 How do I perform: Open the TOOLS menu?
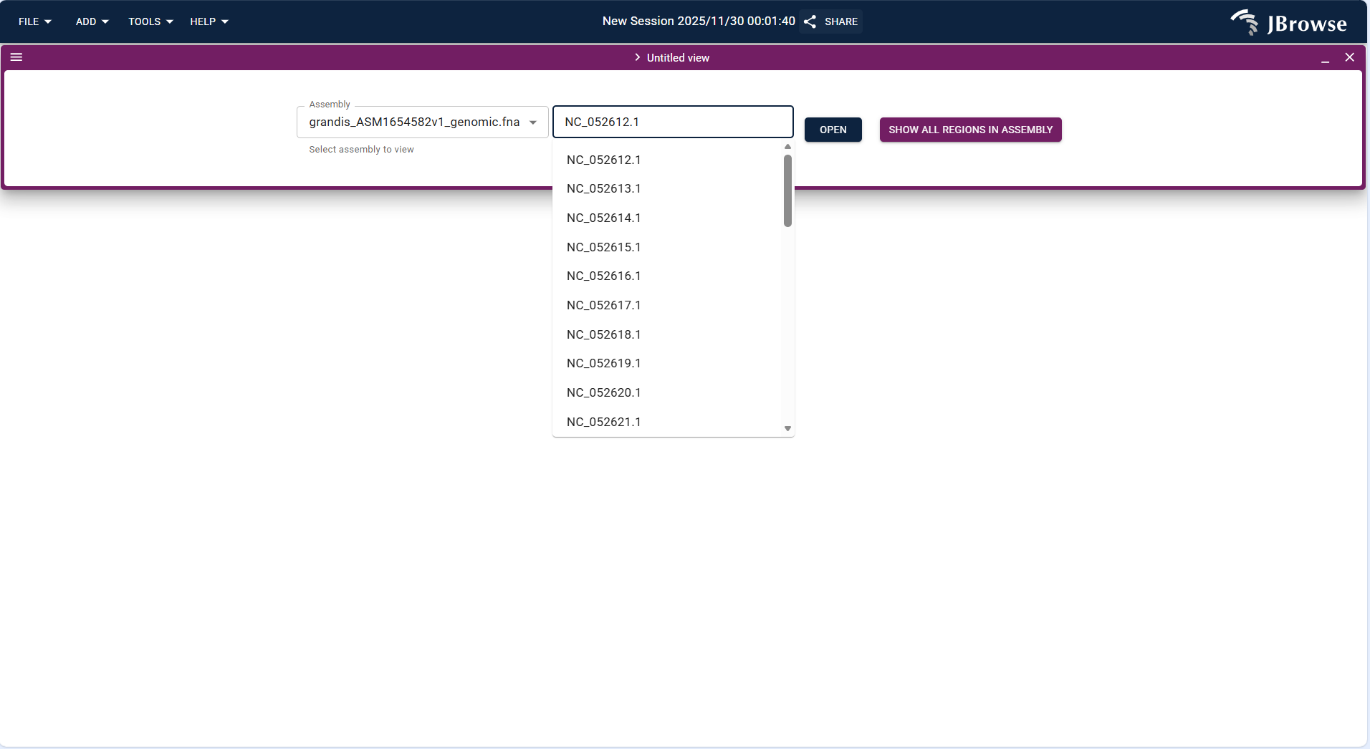150,21
